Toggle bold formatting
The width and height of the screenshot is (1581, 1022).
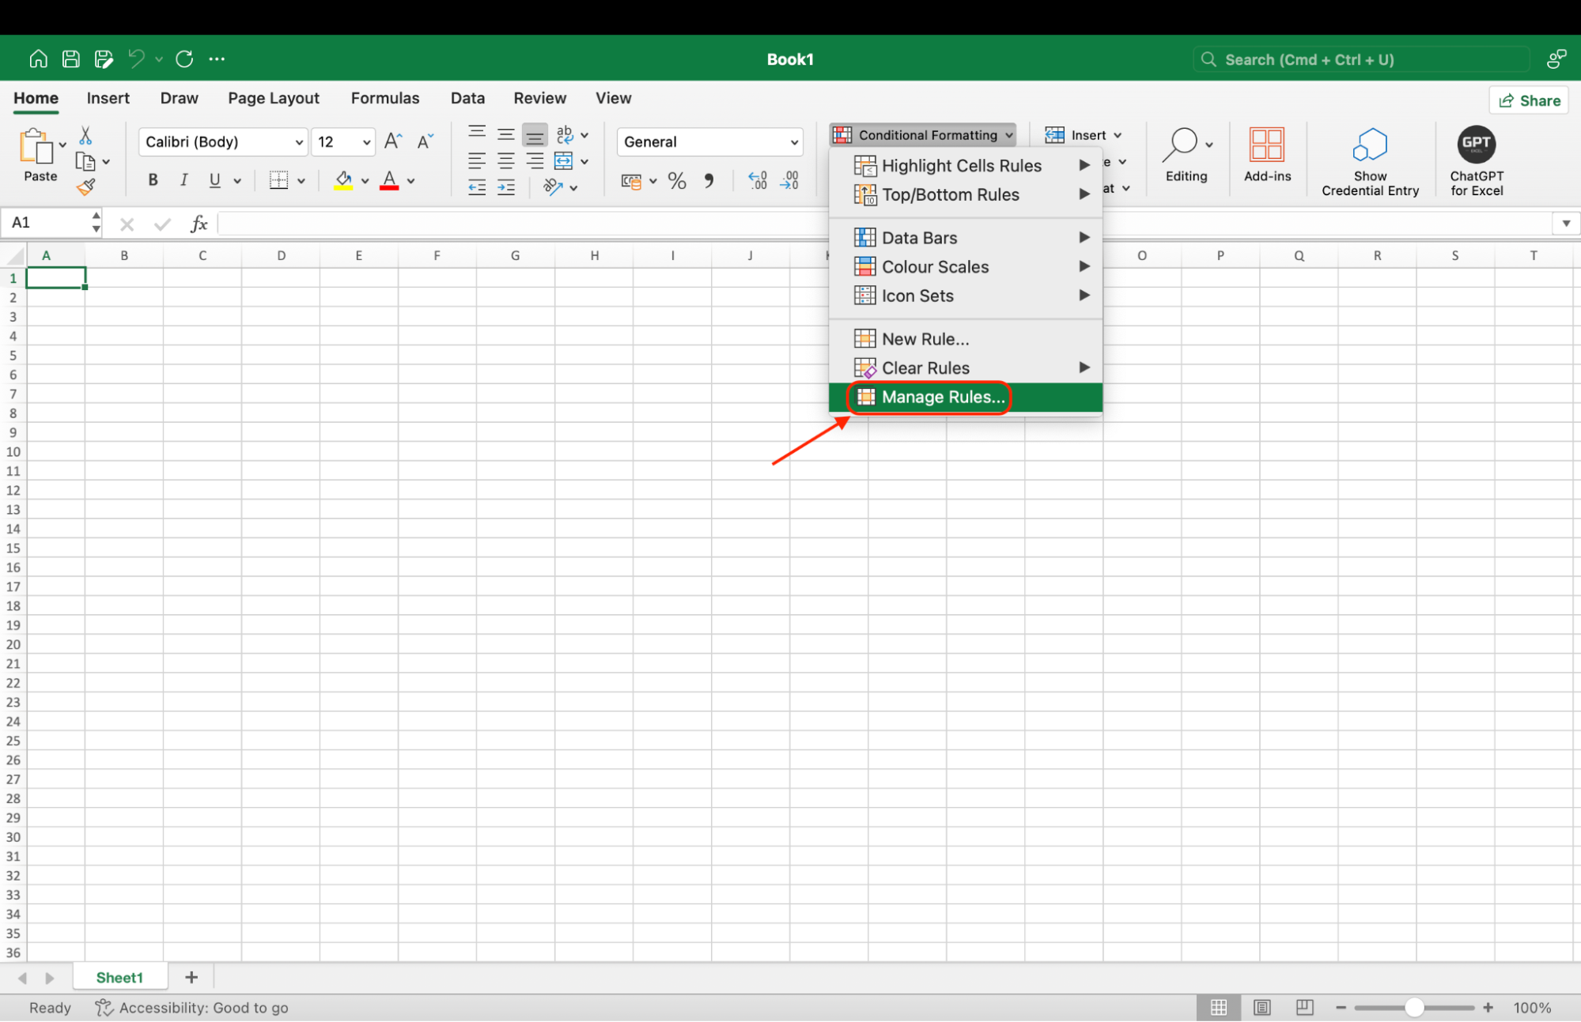click(x=153, y=180)
